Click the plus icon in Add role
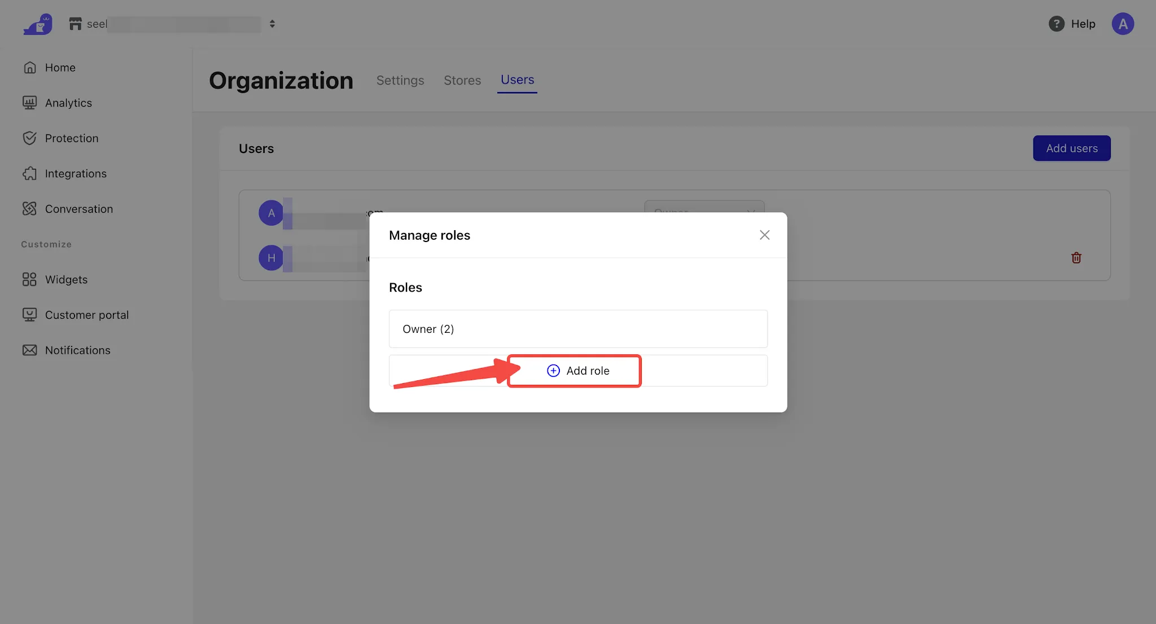Image resolution: width=1156 pixels, height=624 pixels. (x=553, y=371)
